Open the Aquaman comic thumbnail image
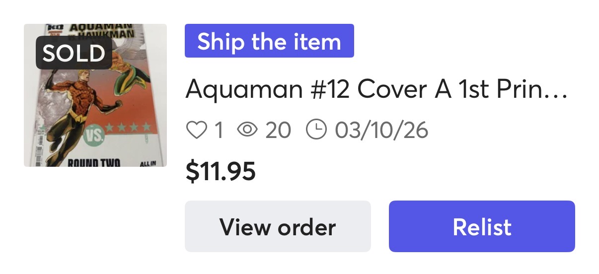599x274 pixels. tap(95, 95)
